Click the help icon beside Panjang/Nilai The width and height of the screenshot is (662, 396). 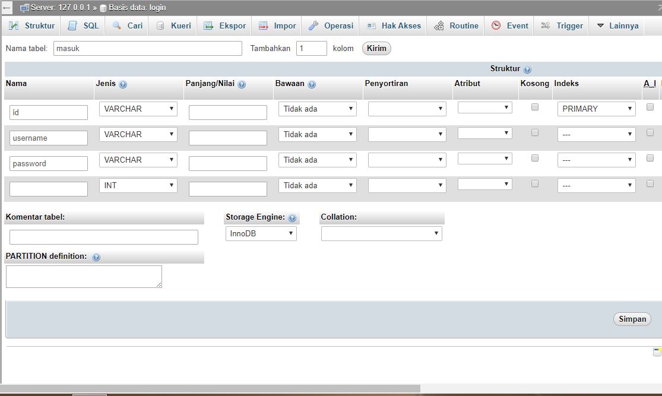click(242, 84)
